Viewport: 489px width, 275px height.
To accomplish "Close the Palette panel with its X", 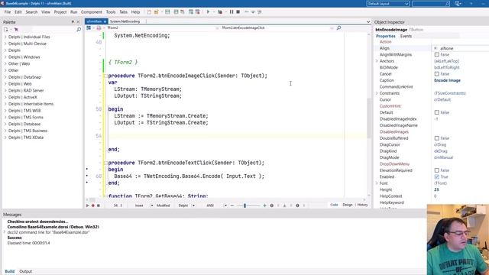I will (x=78, y=22).
